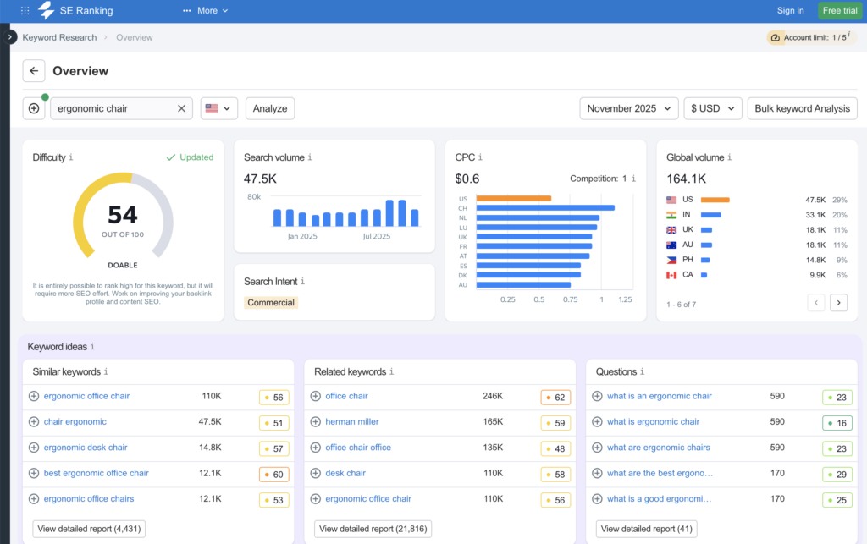Click the Account limit gauge icon

(776, 37)
